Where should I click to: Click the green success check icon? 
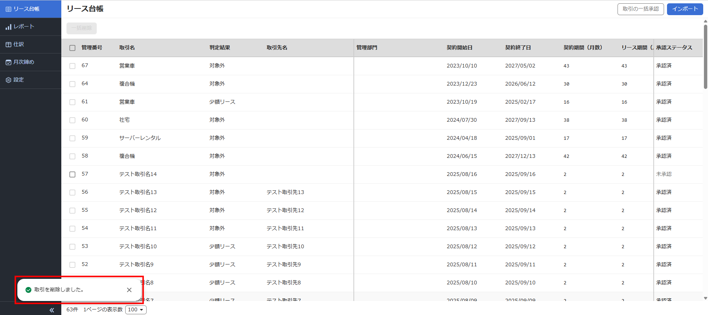click(28, 290)
